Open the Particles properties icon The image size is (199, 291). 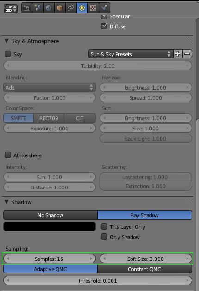pos(104,8)
